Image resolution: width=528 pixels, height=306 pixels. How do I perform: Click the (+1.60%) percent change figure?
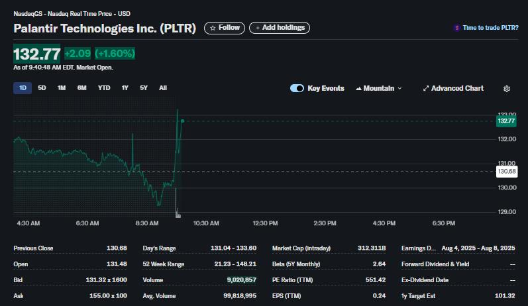[x=115, y=54]
